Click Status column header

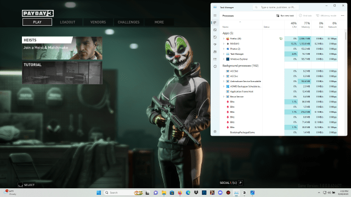(273, 25)
